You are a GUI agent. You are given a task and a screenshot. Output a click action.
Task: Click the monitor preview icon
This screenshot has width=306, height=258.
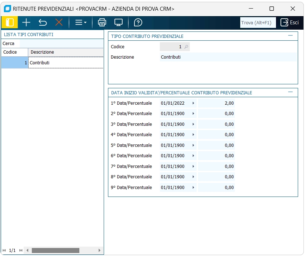[119, 23]
